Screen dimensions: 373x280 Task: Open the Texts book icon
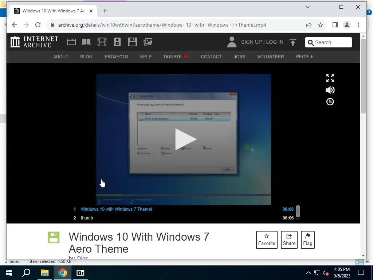pos(87,42)
